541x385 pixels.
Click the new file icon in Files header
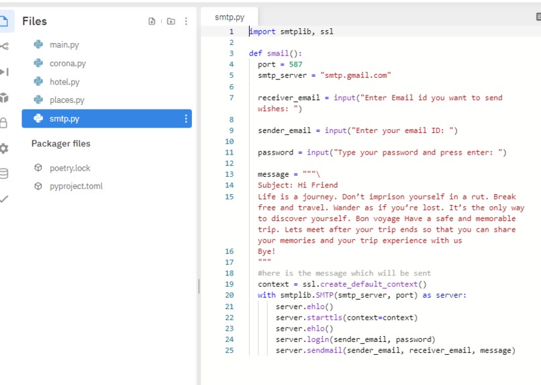click(x=152, y=22)
